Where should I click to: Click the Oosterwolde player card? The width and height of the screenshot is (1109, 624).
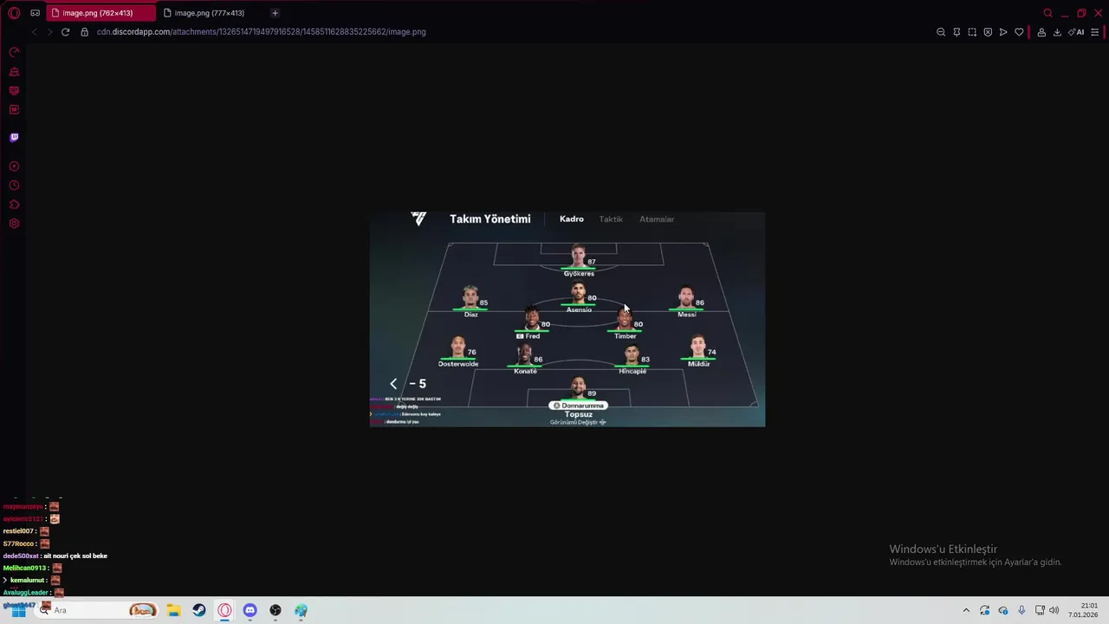coord(458,352)
